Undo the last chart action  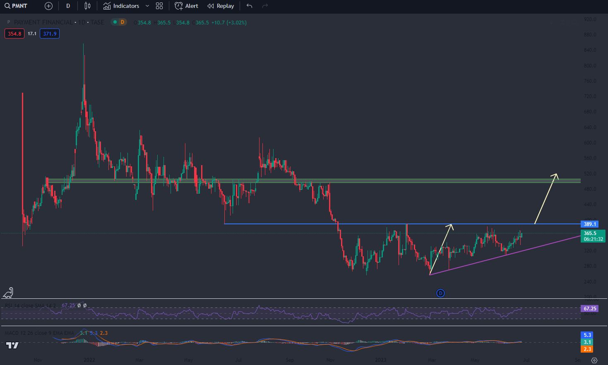coord(249,6)
